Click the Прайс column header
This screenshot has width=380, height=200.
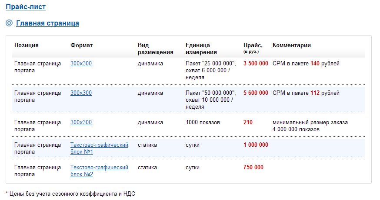tap(253, 45)
